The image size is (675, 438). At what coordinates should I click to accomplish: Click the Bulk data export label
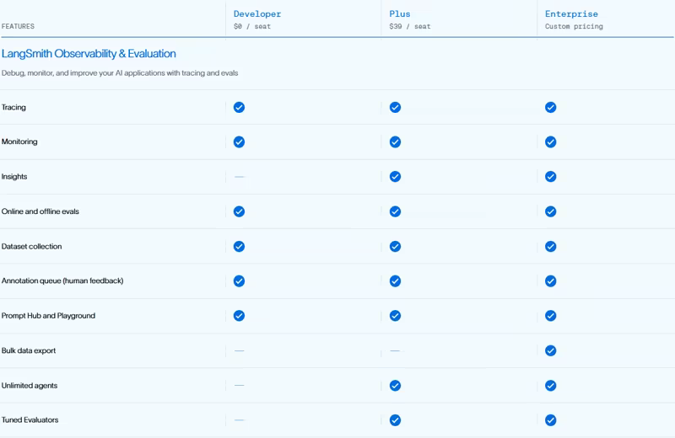pos(29,350)
